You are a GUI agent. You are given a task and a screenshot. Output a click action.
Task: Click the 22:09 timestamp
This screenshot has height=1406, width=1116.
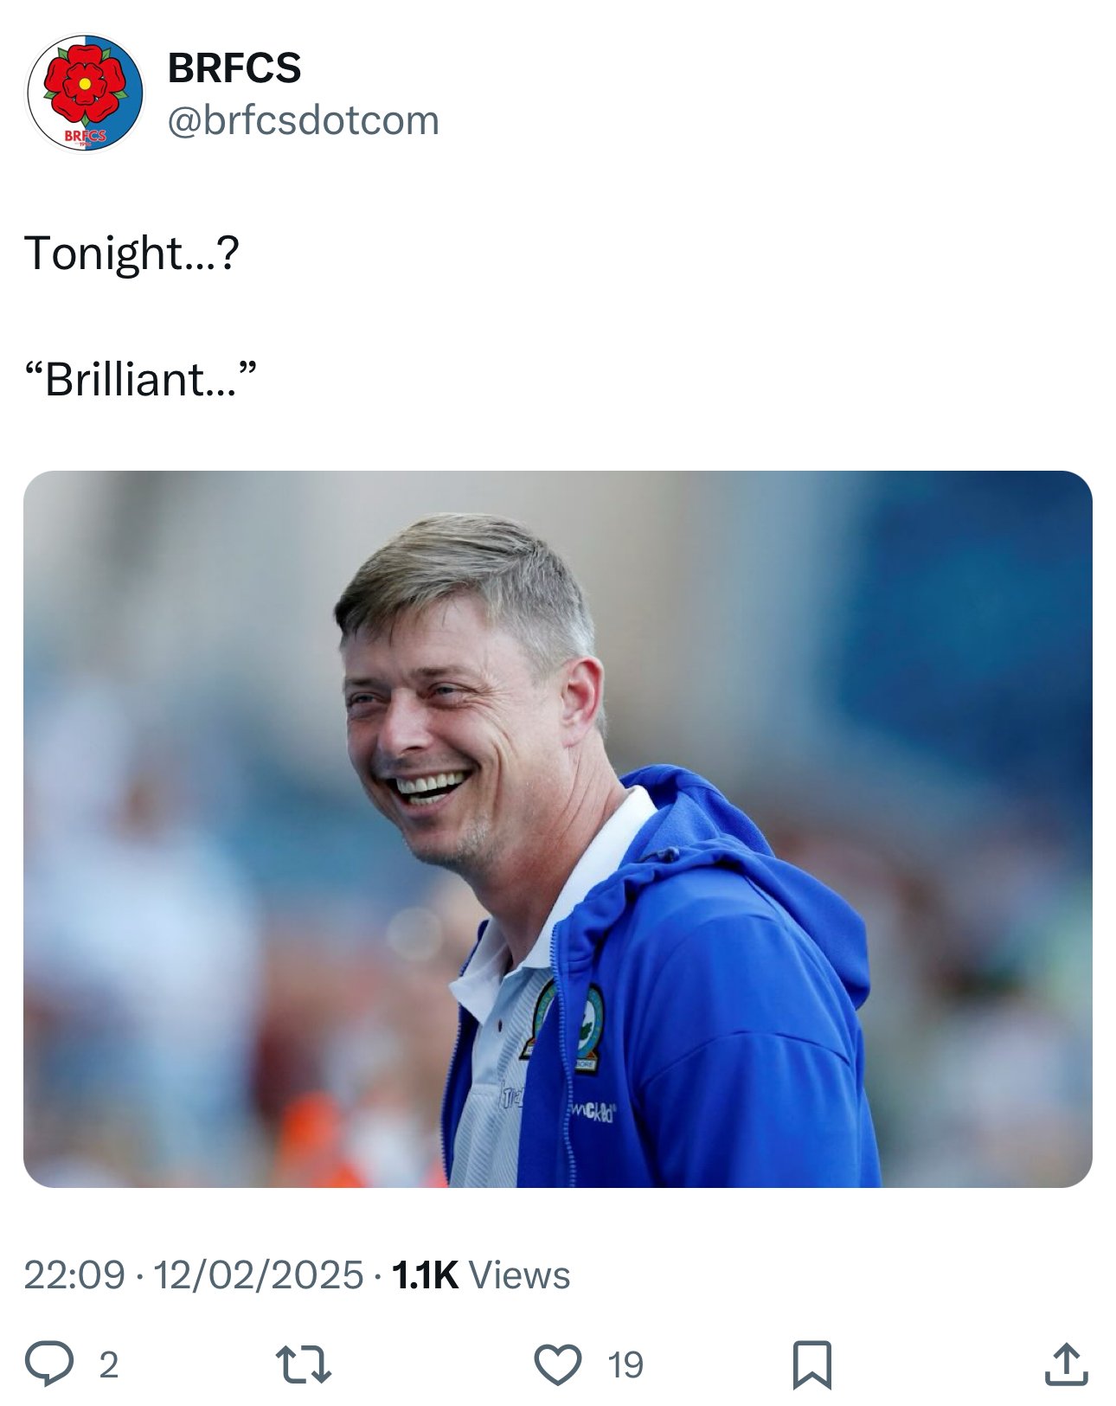(74, 1275)
